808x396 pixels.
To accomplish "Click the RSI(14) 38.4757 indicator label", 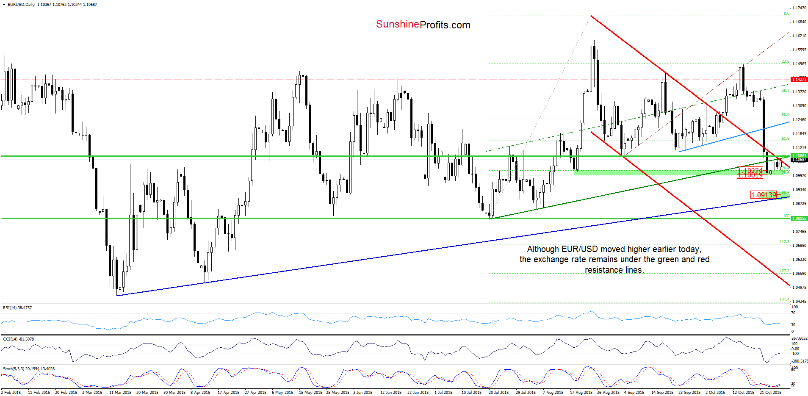I will (17, 308).
